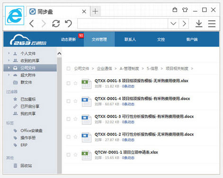The height and width of the screenshot is (178, 223).
Task: Open the address bar dropdown chevron
Action: pyautogui.click(x=173, y=24)
